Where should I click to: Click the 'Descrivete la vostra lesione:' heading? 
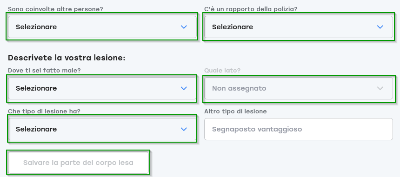67,58
